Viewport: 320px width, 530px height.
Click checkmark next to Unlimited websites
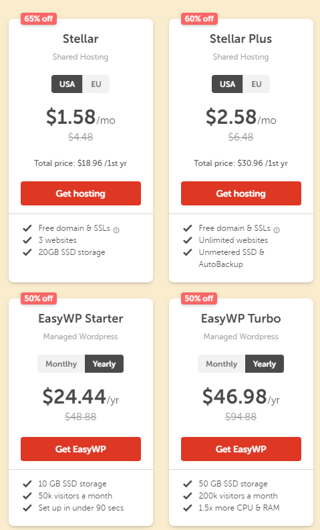pos(188,240)
